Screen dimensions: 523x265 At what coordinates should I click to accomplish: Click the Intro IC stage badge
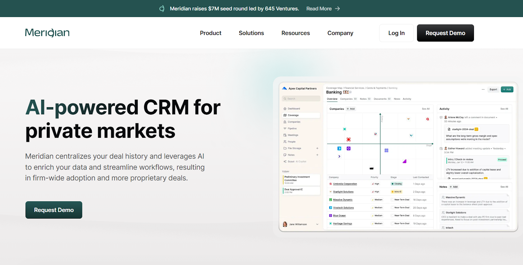[x=397, y=192]
